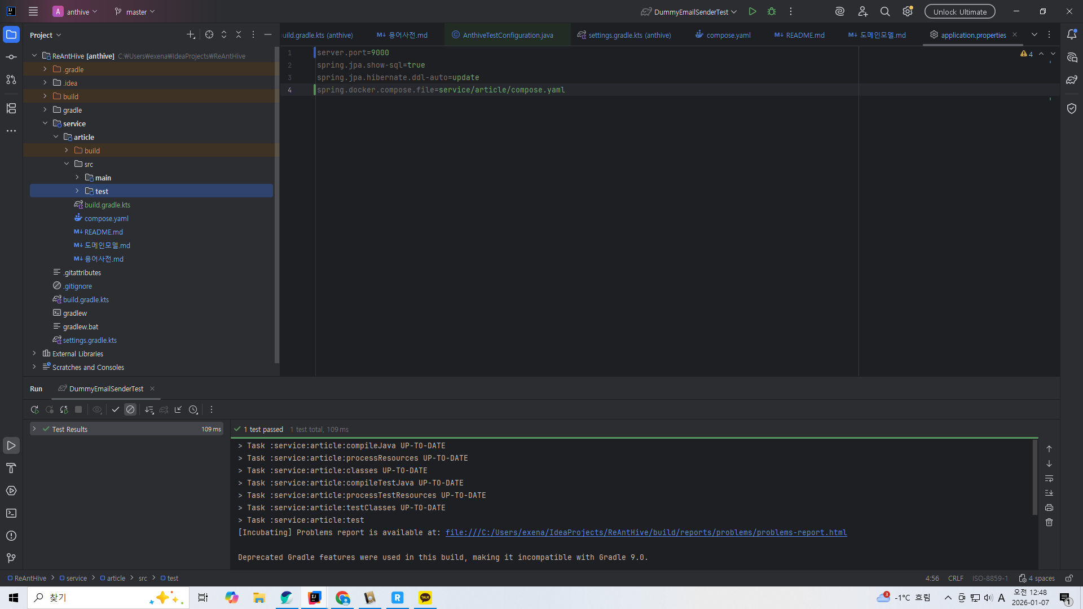1083x609 pixels.
Task: Open the problems-report.html link
Action: [646, 532]
